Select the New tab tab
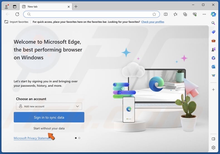The height and width of the screenshot is (154, 220). [46, 7]
